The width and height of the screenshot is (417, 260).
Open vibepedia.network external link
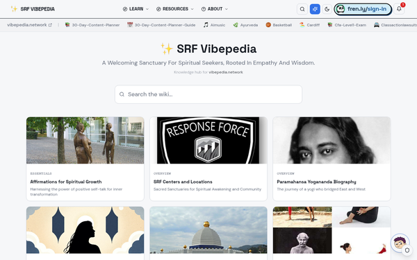[29, 25]
